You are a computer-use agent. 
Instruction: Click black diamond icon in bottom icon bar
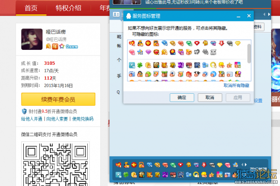[x=212, y=165]
